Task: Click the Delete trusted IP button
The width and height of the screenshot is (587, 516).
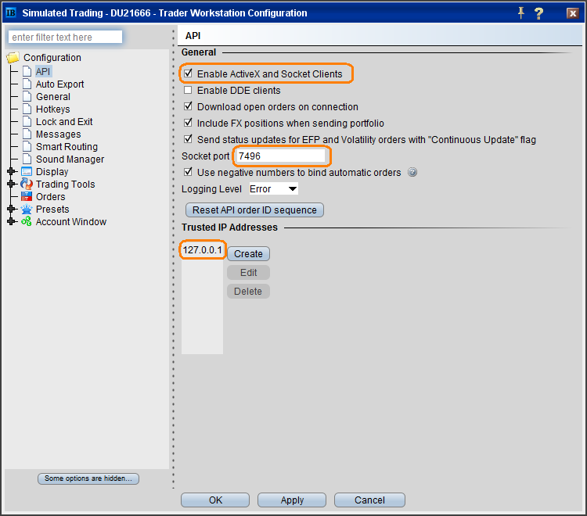Action: click(x=248, y=292)
